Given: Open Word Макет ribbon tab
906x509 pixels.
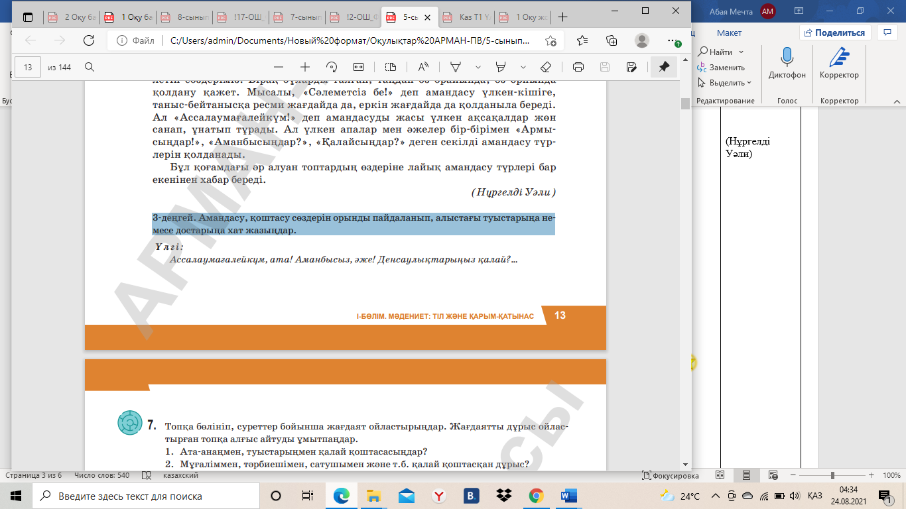Looking at the screenshot, I should tap(729, 32).
